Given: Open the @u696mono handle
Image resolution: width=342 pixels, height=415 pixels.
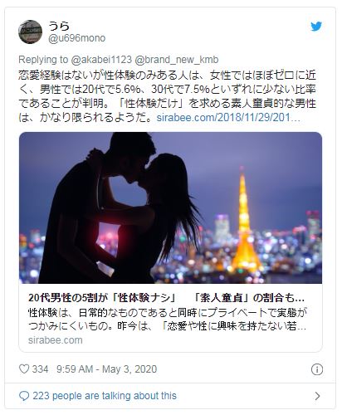Looking at the screenshot, I should pos(76,38).
